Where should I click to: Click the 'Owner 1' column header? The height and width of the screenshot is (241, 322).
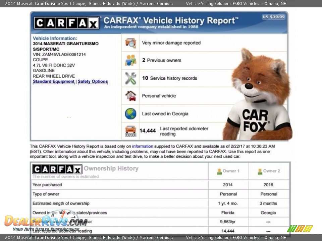click(x=231, y=171)
